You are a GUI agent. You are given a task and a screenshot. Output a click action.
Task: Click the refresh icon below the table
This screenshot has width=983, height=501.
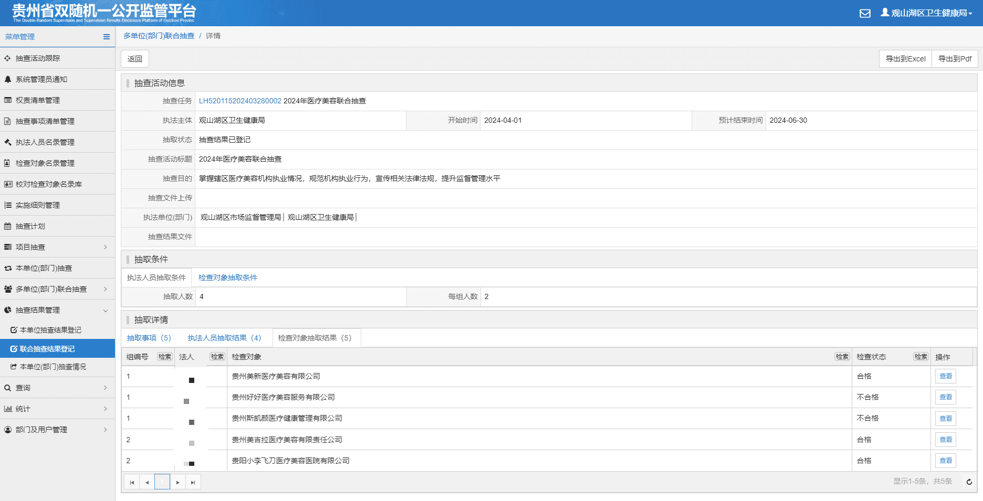tap(969, 482)
